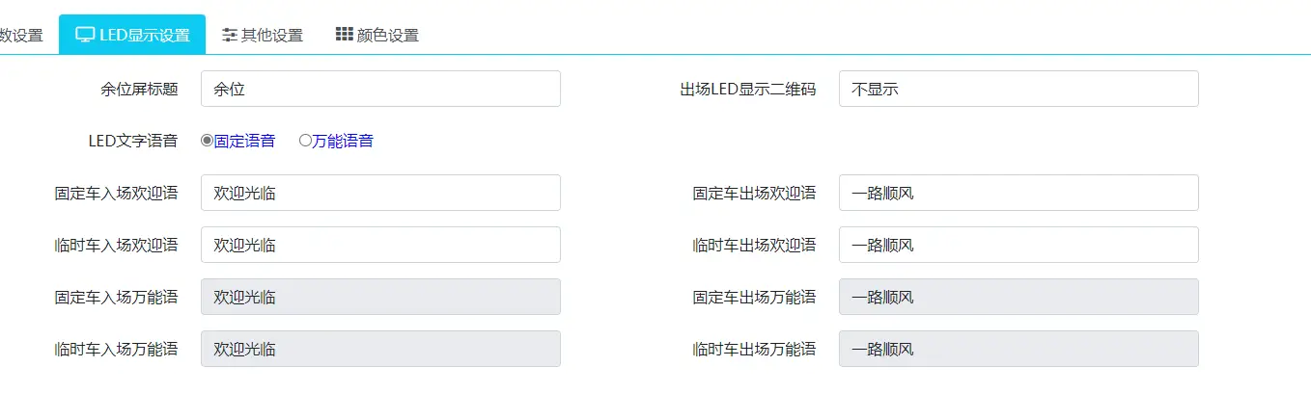Screen dimensions: 1311x419
Task: Click the grid icon beside 颜色设置
Action: [344, 35]
